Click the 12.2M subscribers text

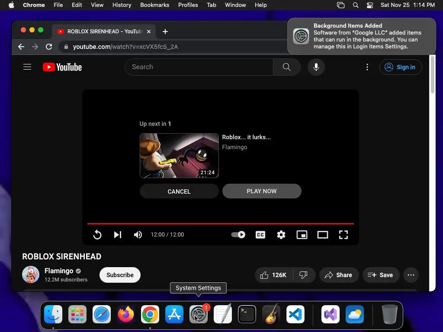pyautogui.click(x=66, y=280)
